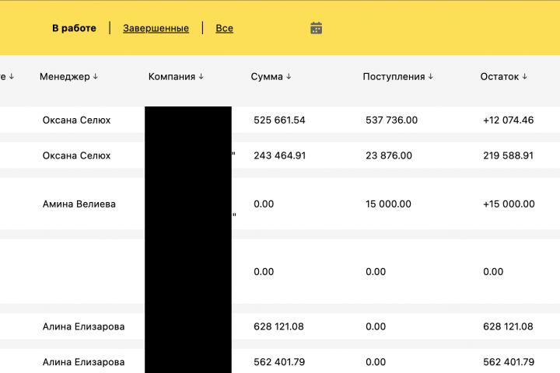Click receipts value 537 736.00
The height and width of the screenshot is (373, 560).
click(391, 120)
